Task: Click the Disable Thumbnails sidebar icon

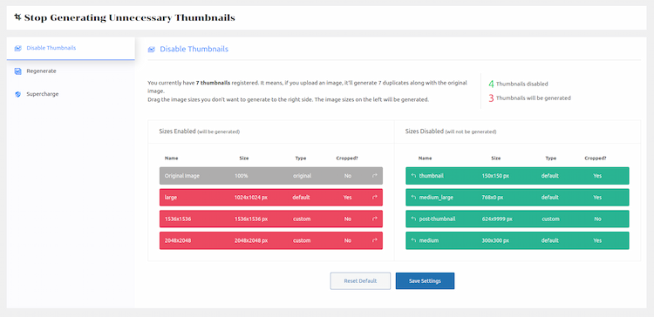Action: point(17,48)
